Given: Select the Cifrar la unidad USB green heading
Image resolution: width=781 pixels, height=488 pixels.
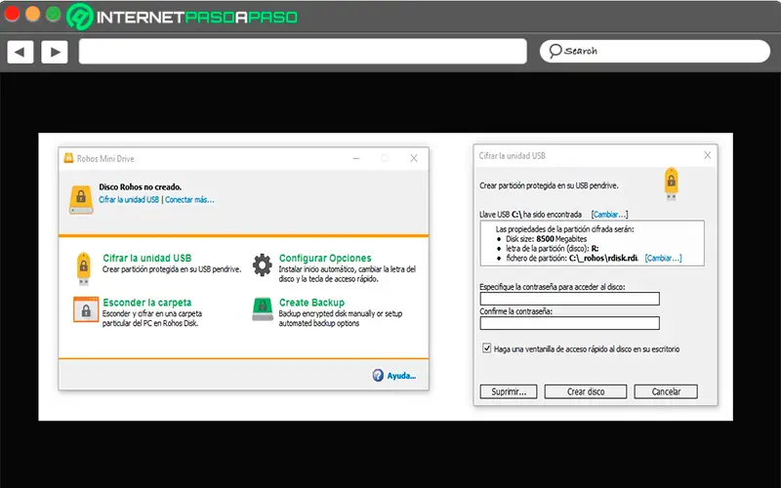Looking at the screenshot, I should click(147, 258).
